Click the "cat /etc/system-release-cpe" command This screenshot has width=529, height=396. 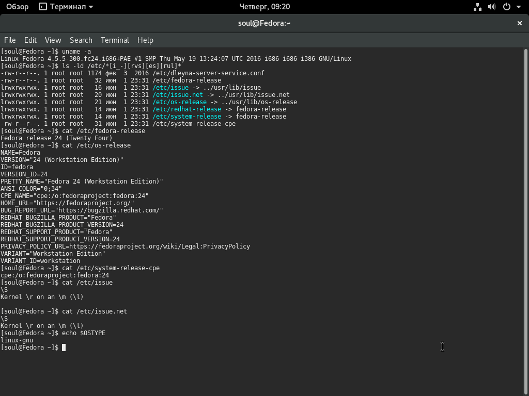111,268
